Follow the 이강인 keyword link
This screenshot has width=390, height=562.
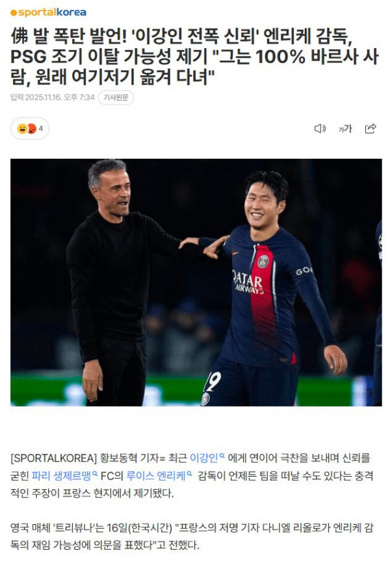point(203,458)
